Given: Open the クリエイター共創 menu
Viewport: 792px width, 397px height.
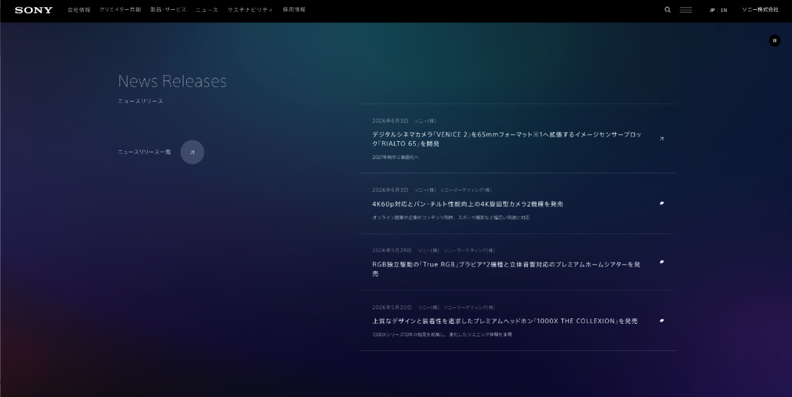Looking at the screenshot, I should [x=120, y=10].
